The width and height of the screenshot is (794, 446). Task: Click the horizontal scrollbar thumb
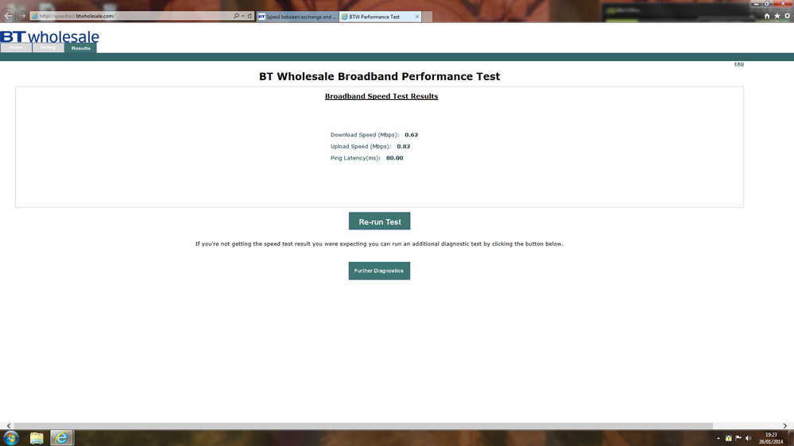363,426
